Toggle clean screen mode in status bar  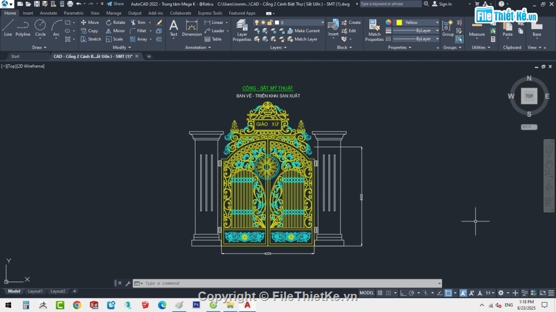543,293
